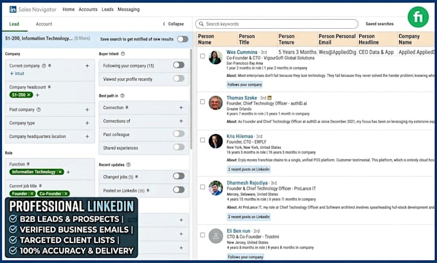
Task: Click the search magnifier icon
Action: (x=202, y=24)
